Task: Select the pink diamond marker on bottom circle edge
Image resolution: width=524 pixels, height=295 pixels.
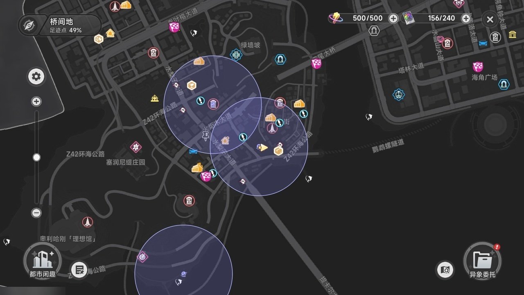Action: 142,256
